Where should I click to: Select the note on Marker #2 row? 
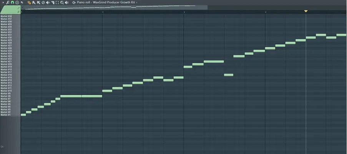pos(28,112)
